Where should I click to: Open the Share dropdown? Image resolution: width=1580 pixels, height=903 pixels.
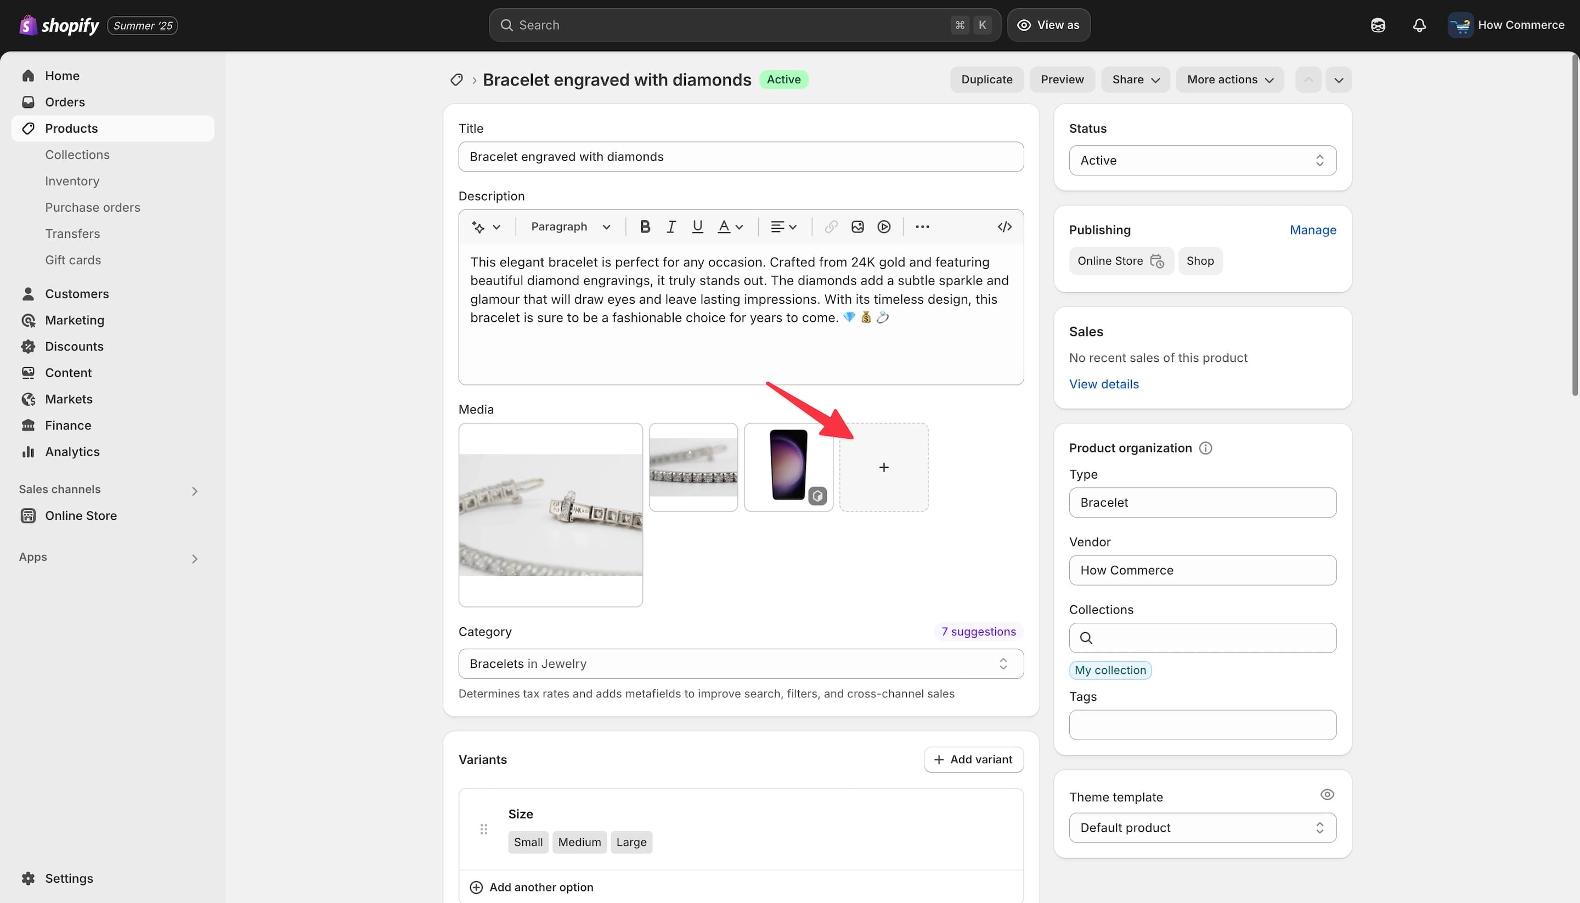pos(1136,79)
